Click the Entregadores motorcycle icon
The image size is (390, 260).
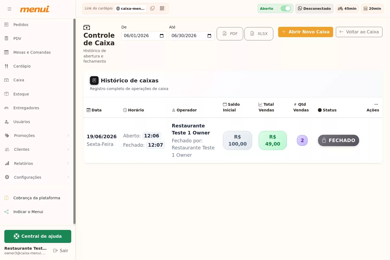tap(6, 108)
